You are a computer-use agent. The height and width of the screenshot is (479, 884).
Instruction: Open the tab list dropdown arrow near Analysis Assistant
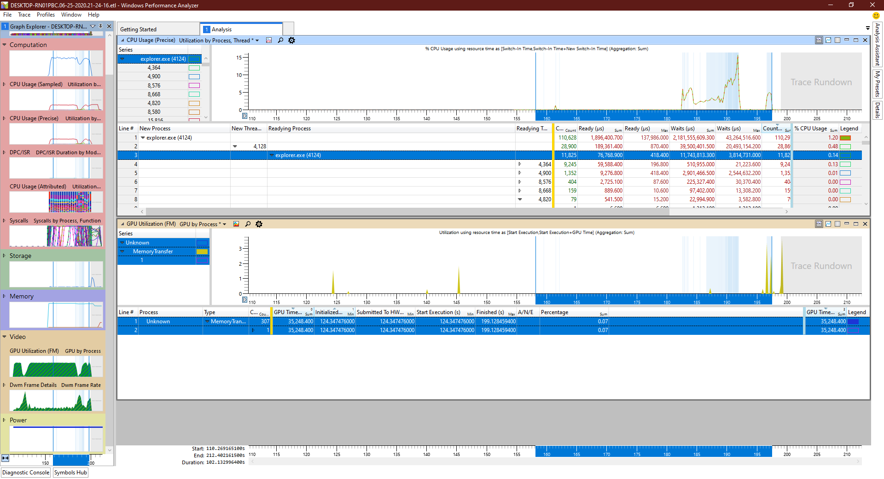(868, 28)
